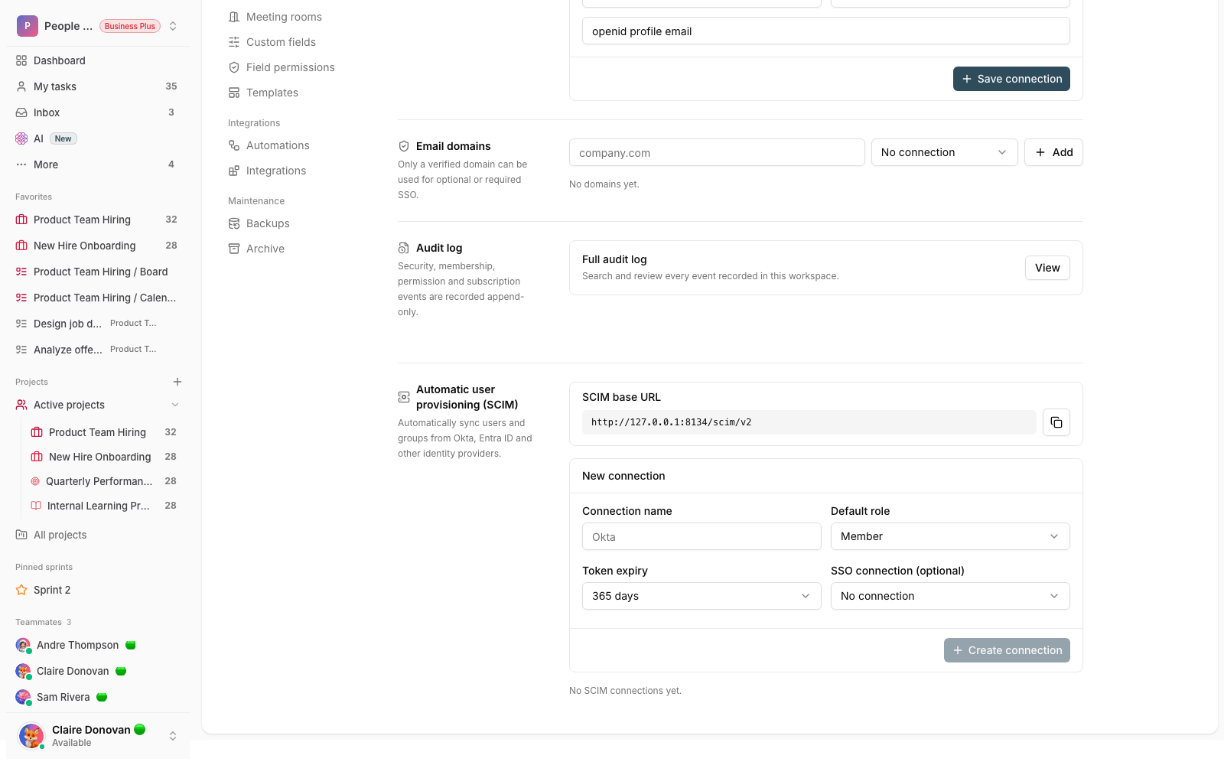This screenshot has width=1224, height=765.
Task: Open the SSO connection optional dropdown
Action: coord(950,596)
